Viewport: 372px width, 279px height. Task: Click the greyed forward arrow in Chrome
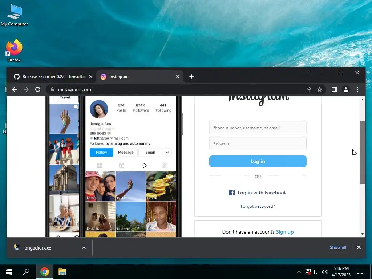pyautogui.click(x=26, y=89)
